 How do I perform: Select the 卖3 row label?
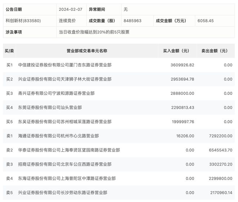pyautogui.click(x=9, y=164)
